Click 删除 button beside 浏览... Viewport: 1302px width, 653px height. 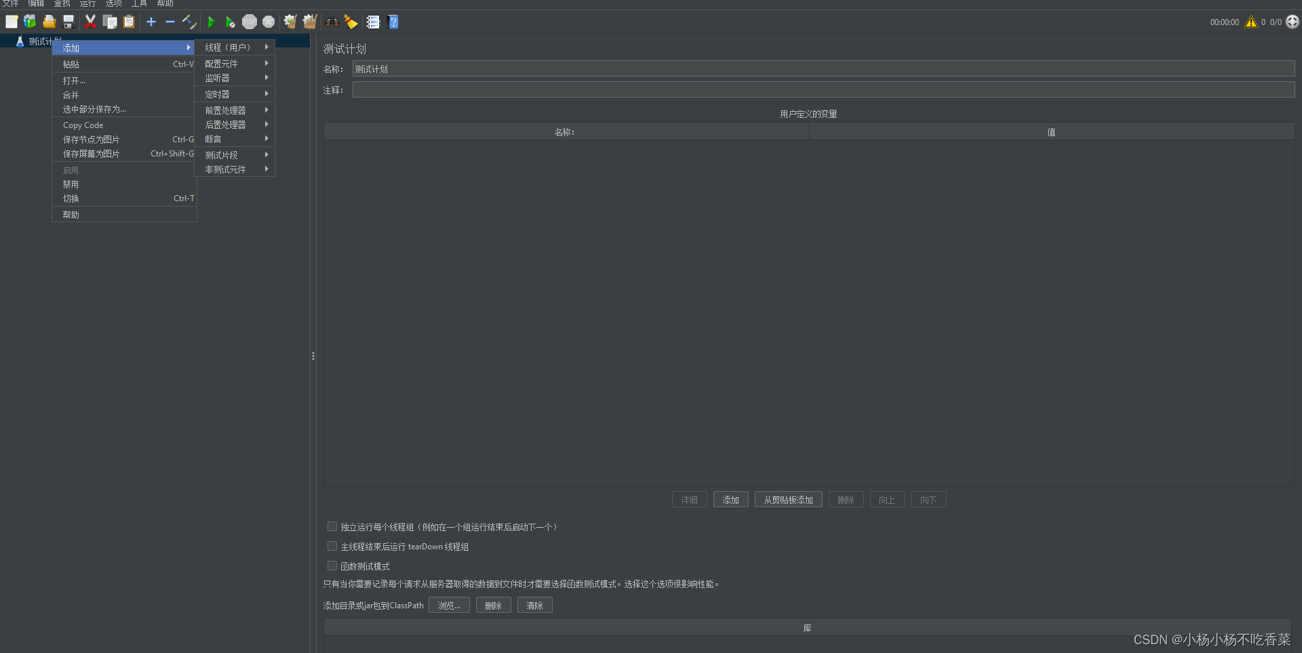(x=493, y=606)
